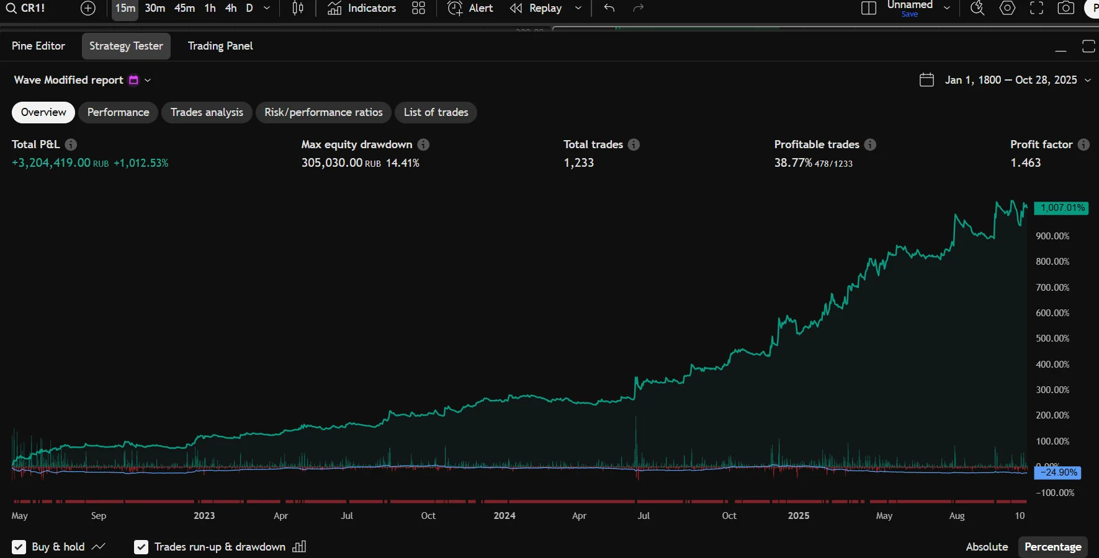Select the Strategy Tester tab
This screenshot has width=1099, height=558.
click(x=126, y=46)
